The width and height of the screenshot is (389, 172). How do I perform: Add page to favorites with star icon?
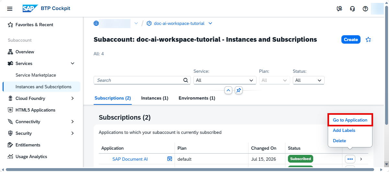(x=368, y=39)
